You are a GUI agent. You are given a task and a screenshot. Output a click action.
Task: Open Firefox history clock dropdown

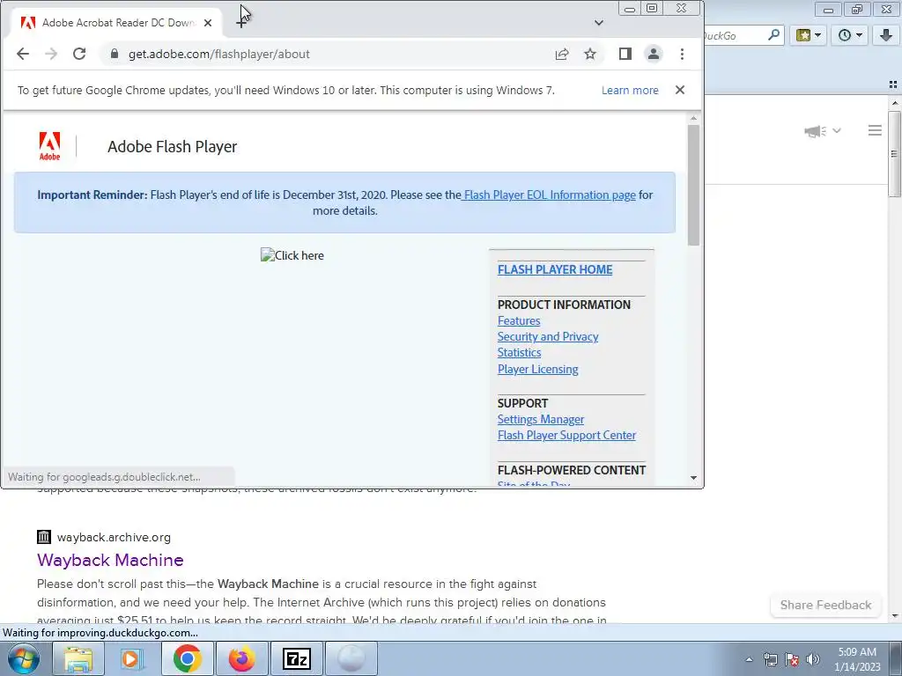[x=850, y=35]
